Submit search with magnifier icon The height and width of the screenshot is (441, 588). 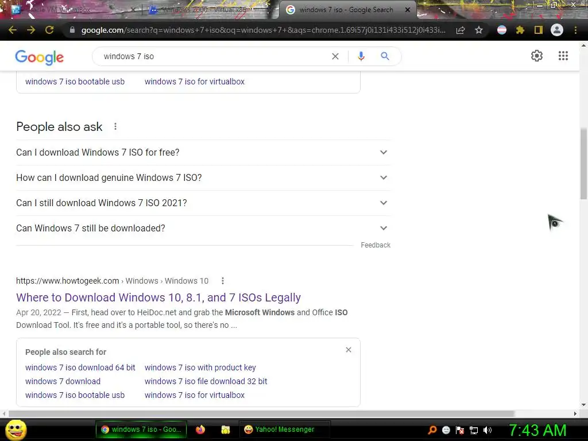pos(385,56)
